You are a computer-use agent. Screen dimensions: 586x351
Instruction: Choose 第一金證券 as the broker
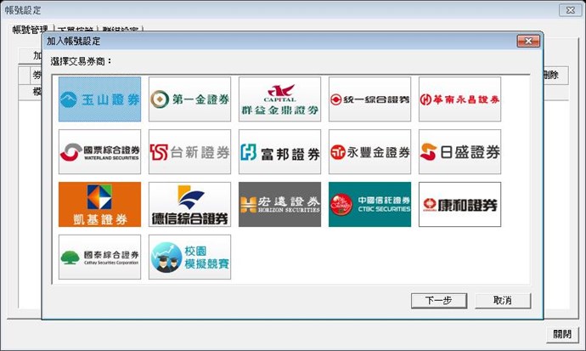click(x=189, y=99)
